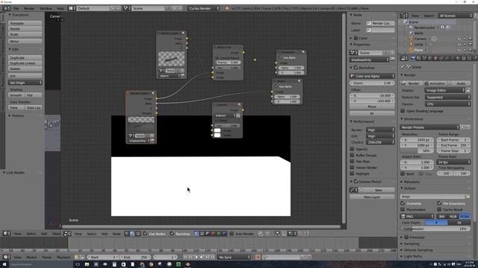Select the Camera object in outliner
Screen dimensions: 478x268
pyautogui.click(x=420, y=39)
